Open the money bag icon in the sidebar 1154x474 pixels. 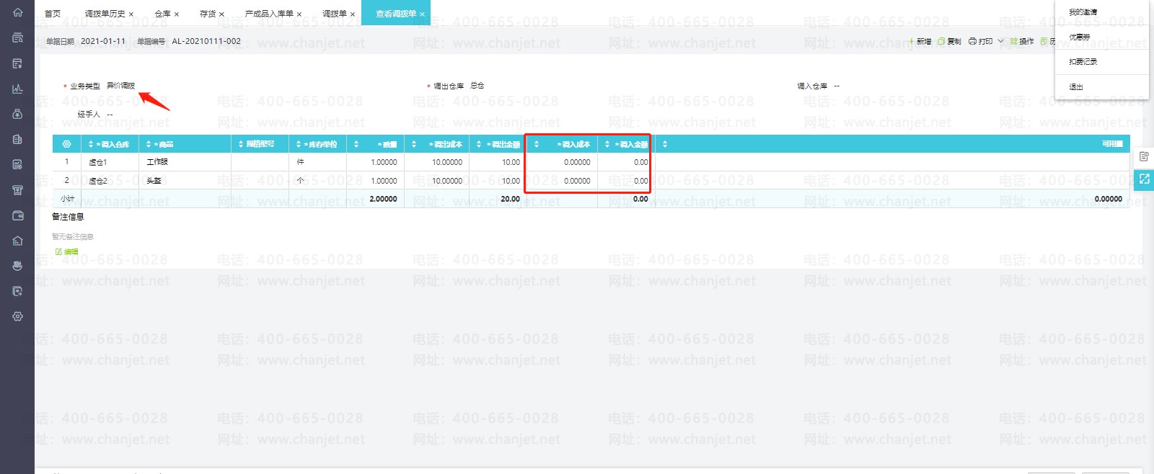pos(17,114)
